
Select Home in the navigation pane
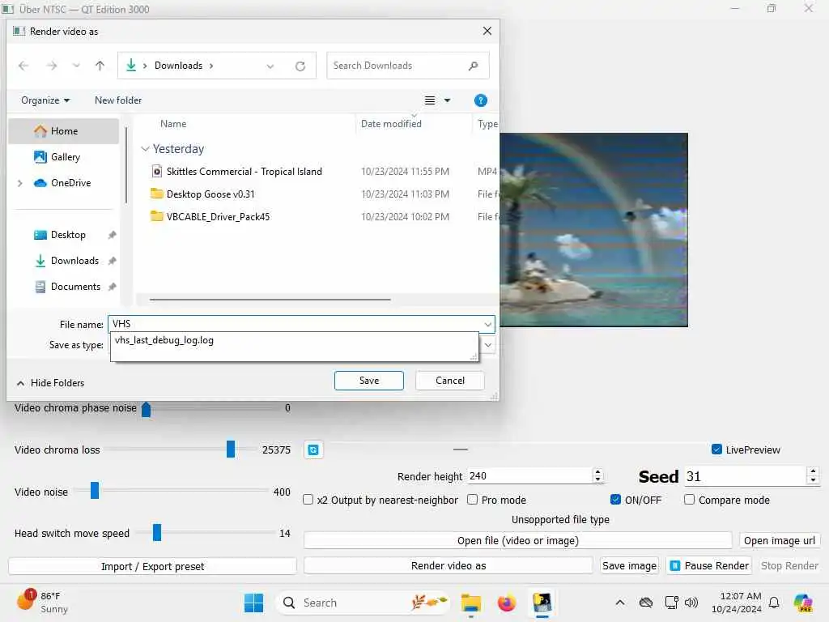63,131
